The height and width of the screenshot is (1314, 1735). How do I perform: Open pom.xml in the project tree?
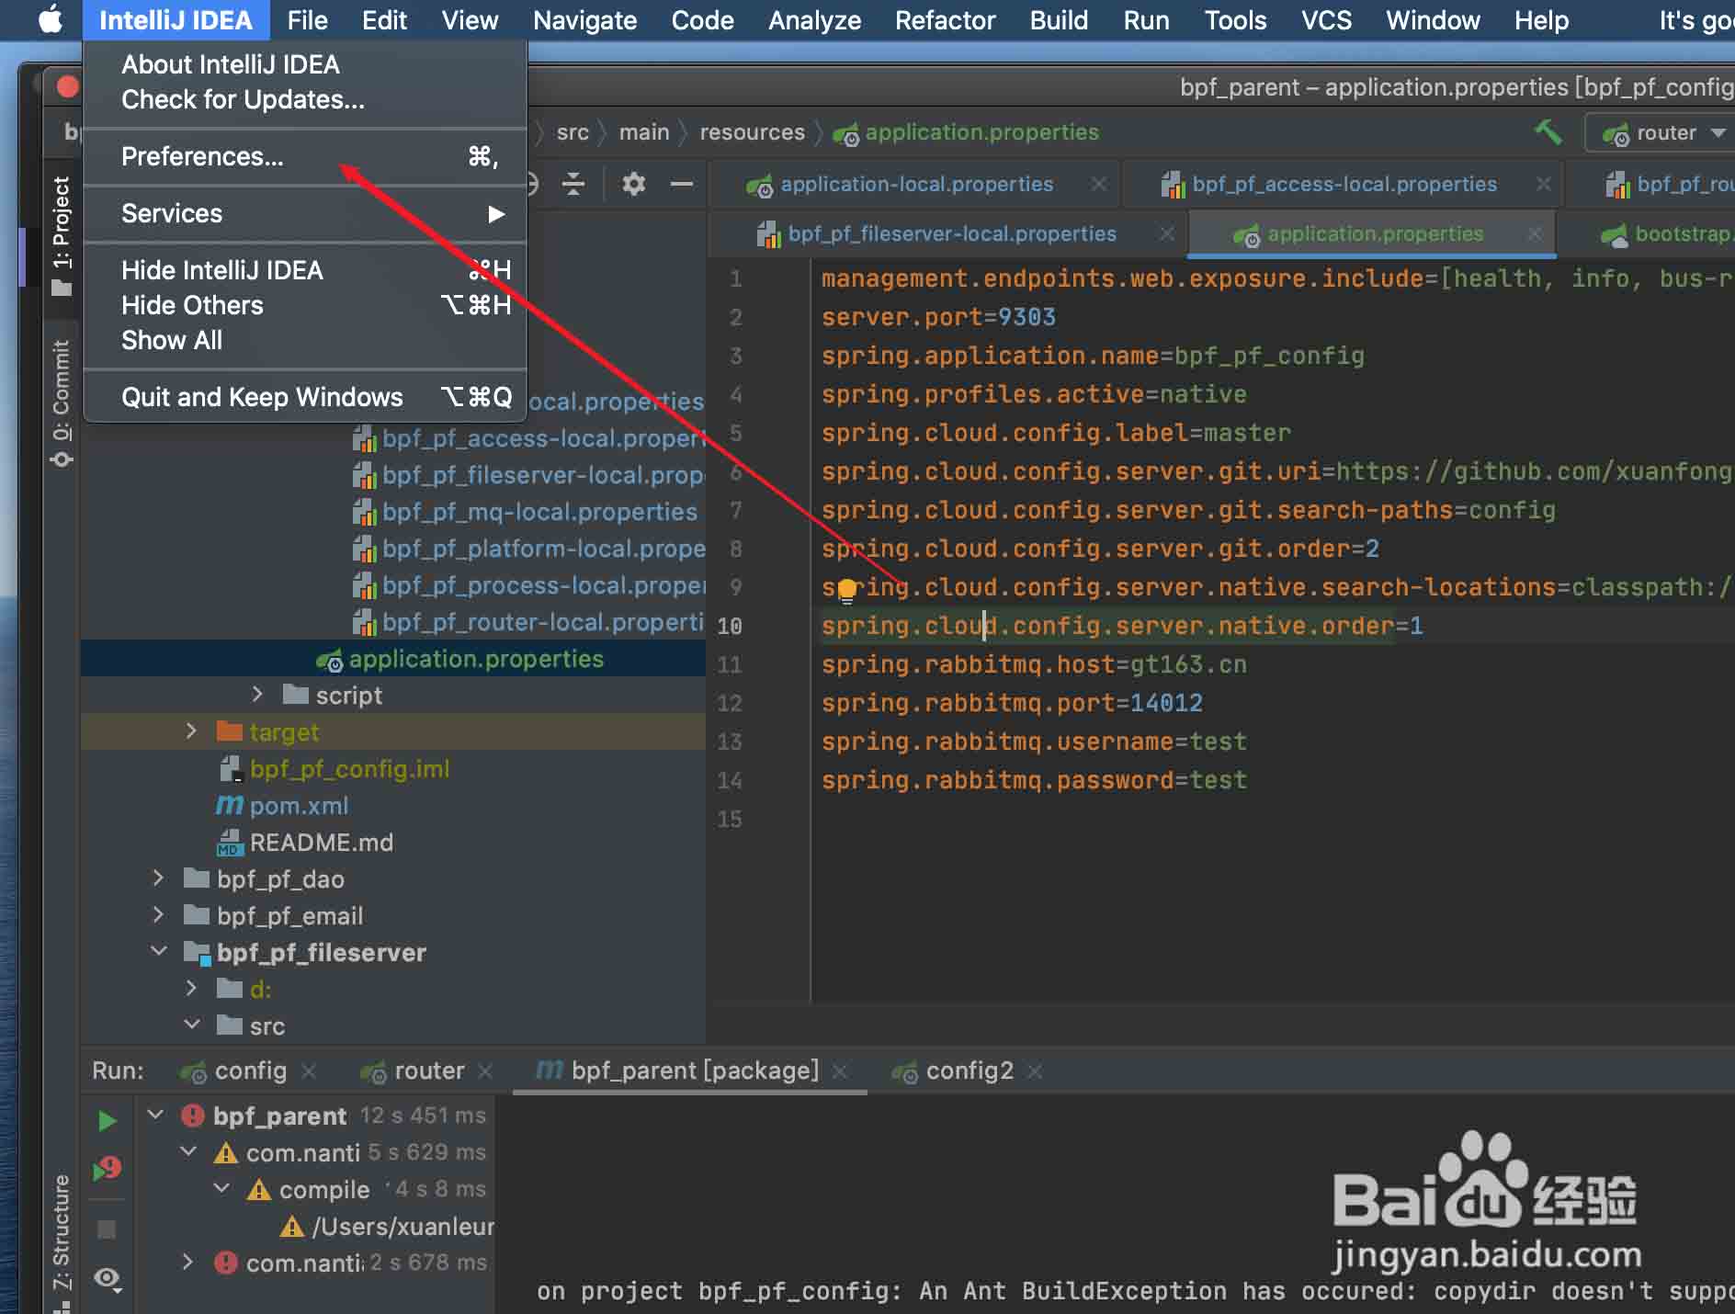click(299, 806)
